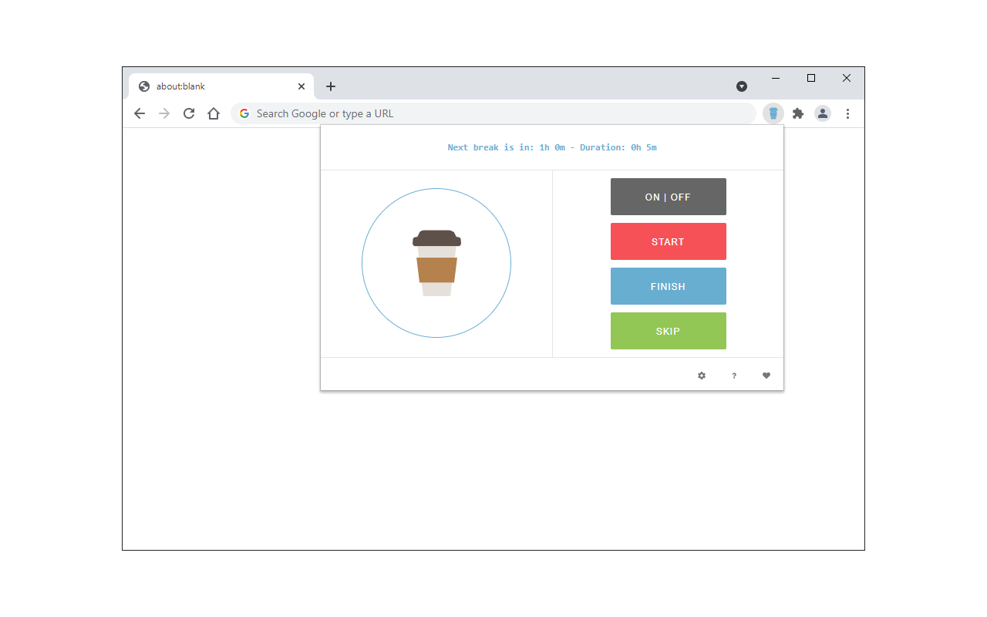The width and height of the screenshot is (987, 617).
Task: Open the Extensions puzzle piece menu
Action: (798, 113)
